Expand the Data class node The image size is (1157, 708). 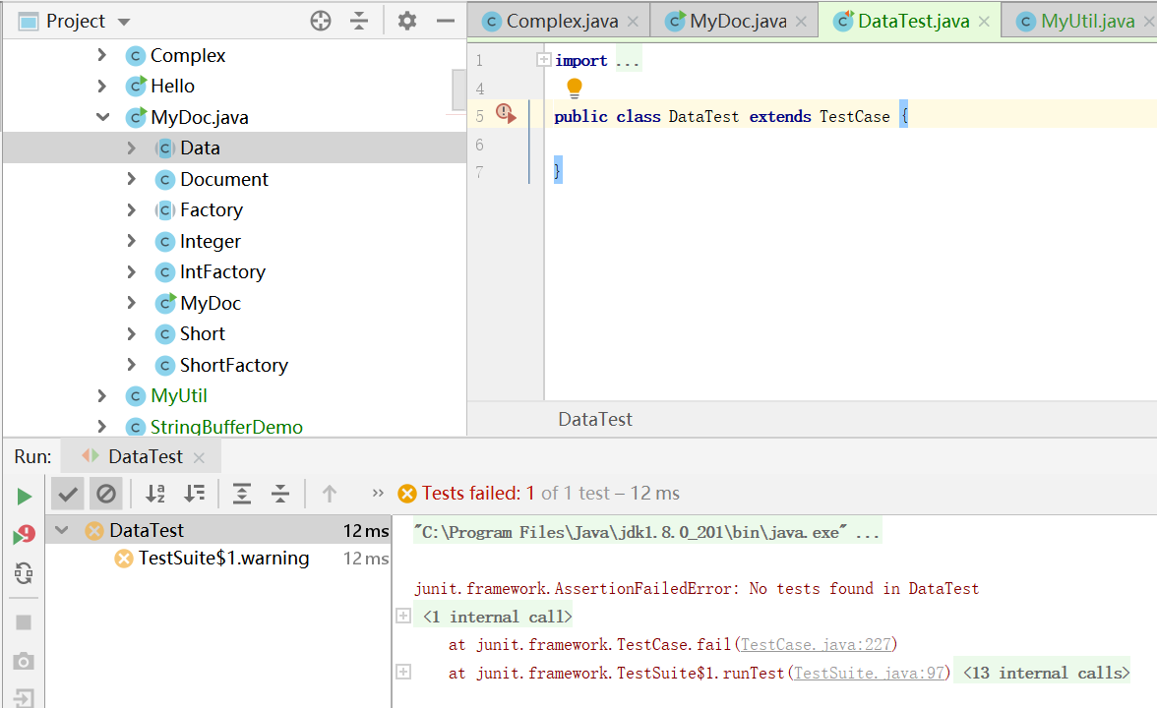[x=132, y=148]
